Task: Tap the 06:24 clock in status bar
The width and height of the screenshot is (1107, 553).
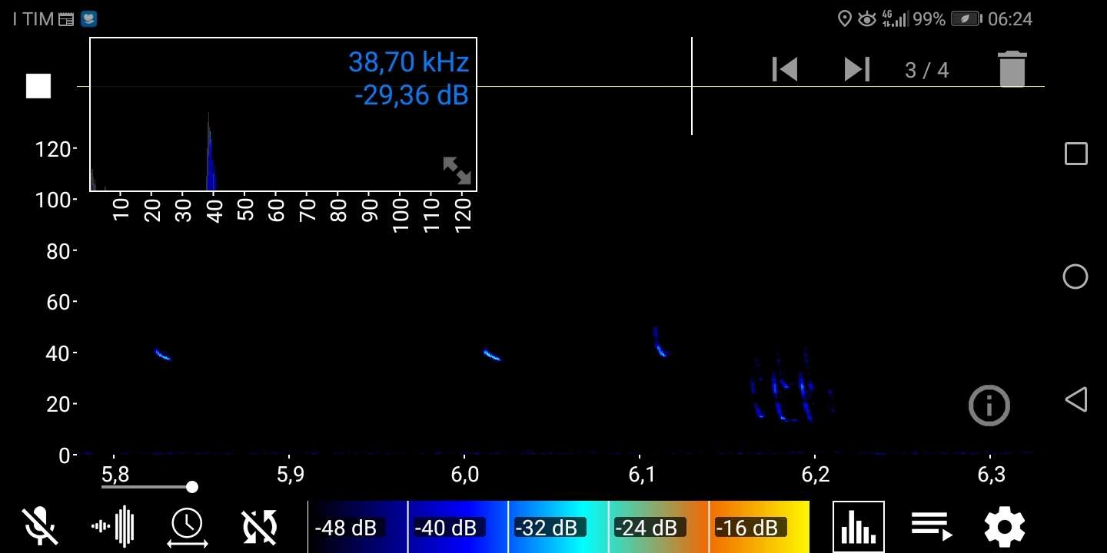Action: point(1010,19)
